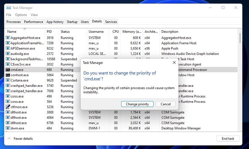Click the vertical scrollbar of process list
249x149 pixels.
[240, 38]
